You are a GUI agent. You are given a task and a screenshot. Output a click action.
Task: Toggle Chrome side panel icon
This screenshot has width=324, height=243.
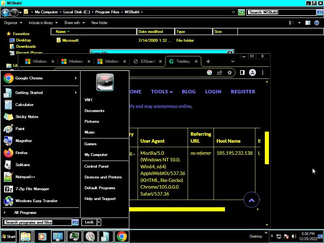click(242, 72)
